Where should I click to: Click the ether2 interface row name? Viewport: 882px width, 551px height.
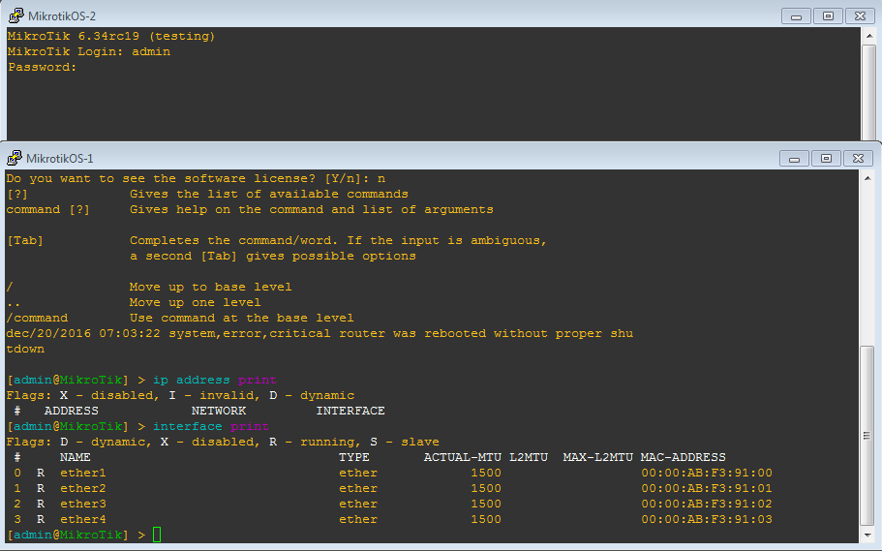click(83, 488)
